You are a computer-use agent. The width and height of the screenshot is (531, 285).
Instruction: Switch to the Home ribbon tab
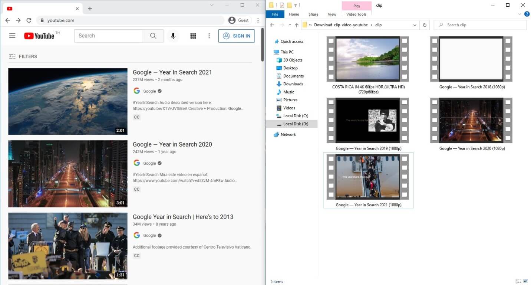point(294,14)
